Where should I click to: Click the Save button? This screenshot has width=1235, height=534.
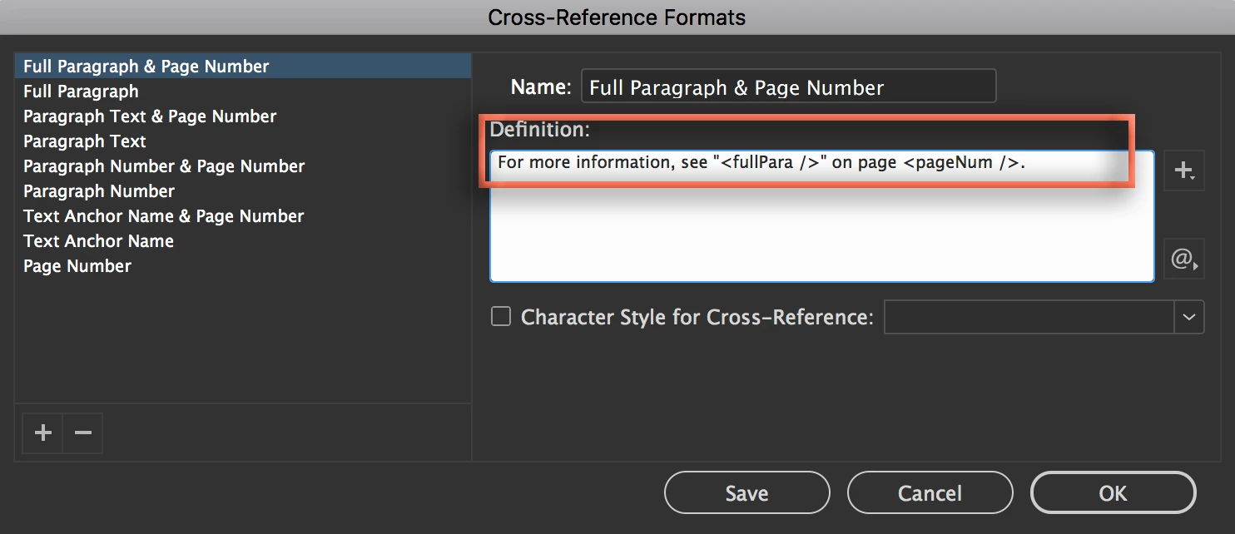(x=746, y=493)
